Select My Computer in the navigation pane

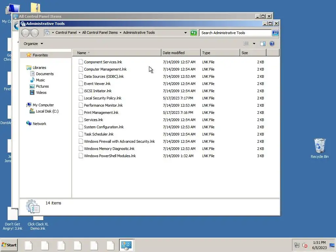click(x=43, y=105)
